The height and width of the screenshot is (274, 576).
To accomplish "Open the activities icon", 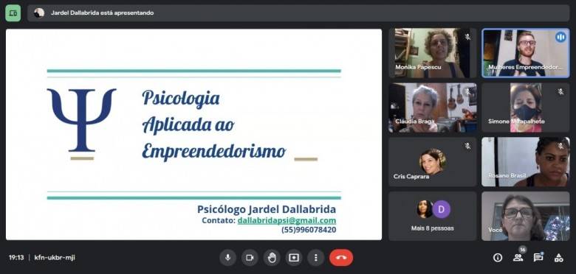I will coord(559,258).
